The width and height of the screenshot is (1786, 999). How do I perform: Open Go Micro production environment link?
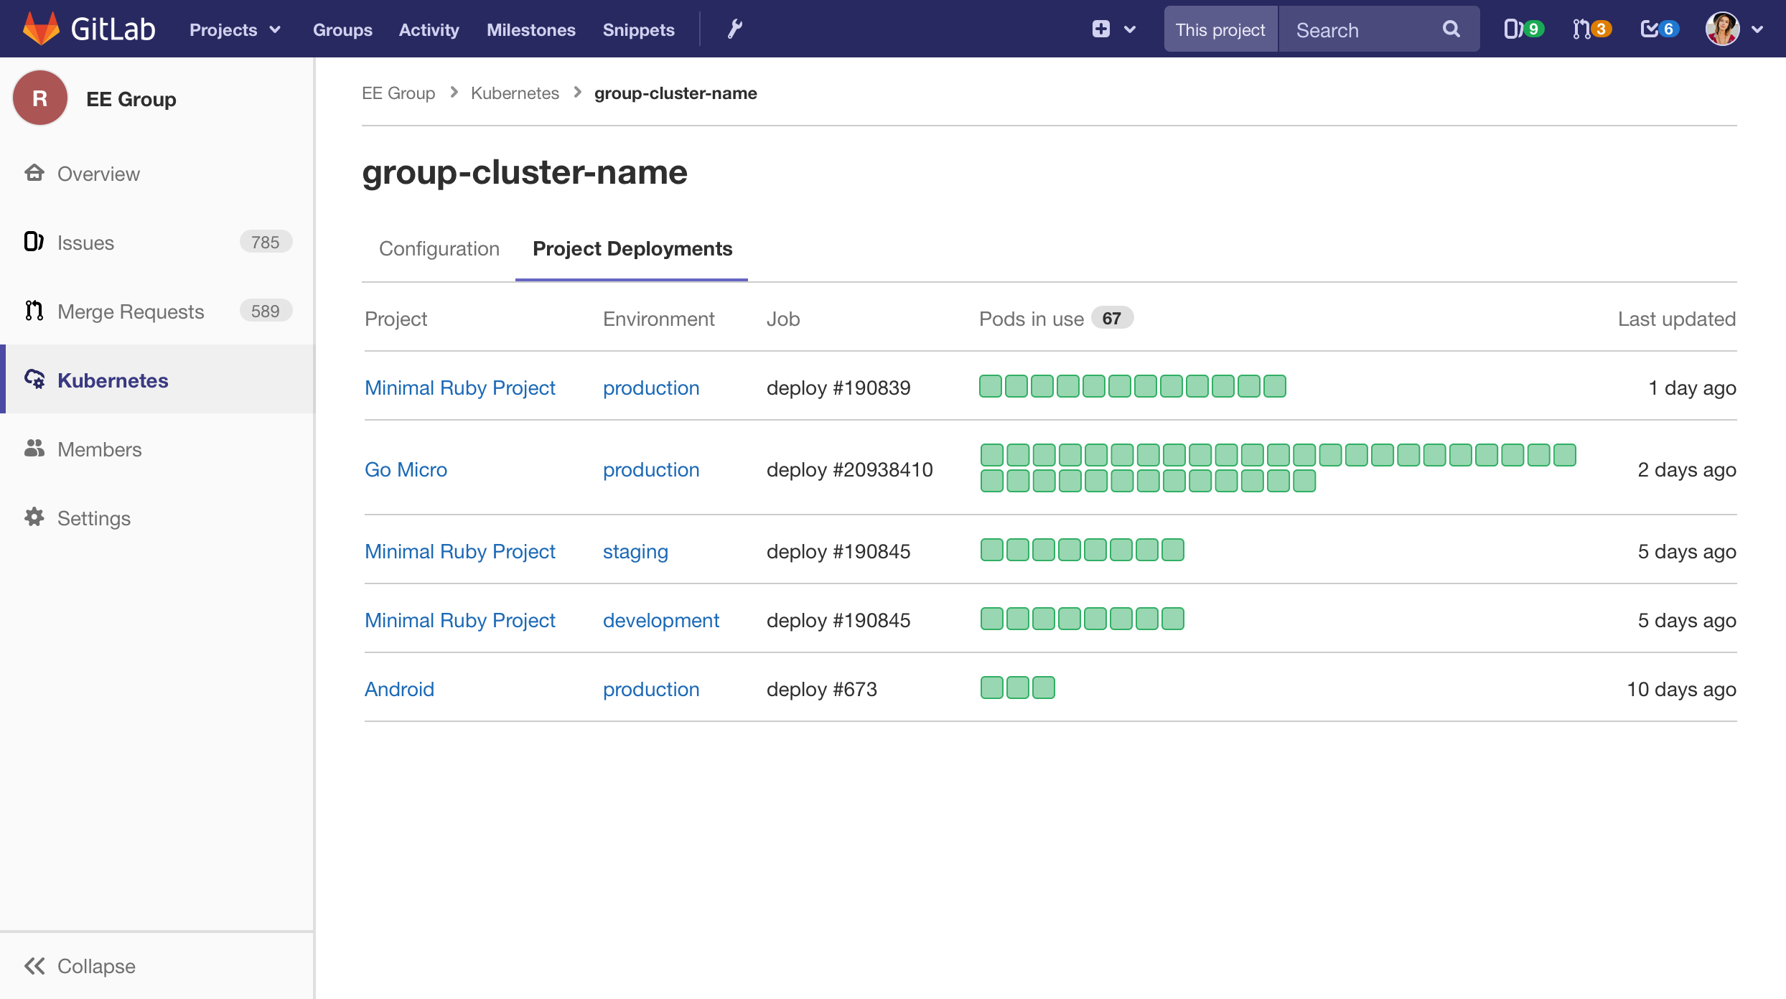[x=651, y=469]
